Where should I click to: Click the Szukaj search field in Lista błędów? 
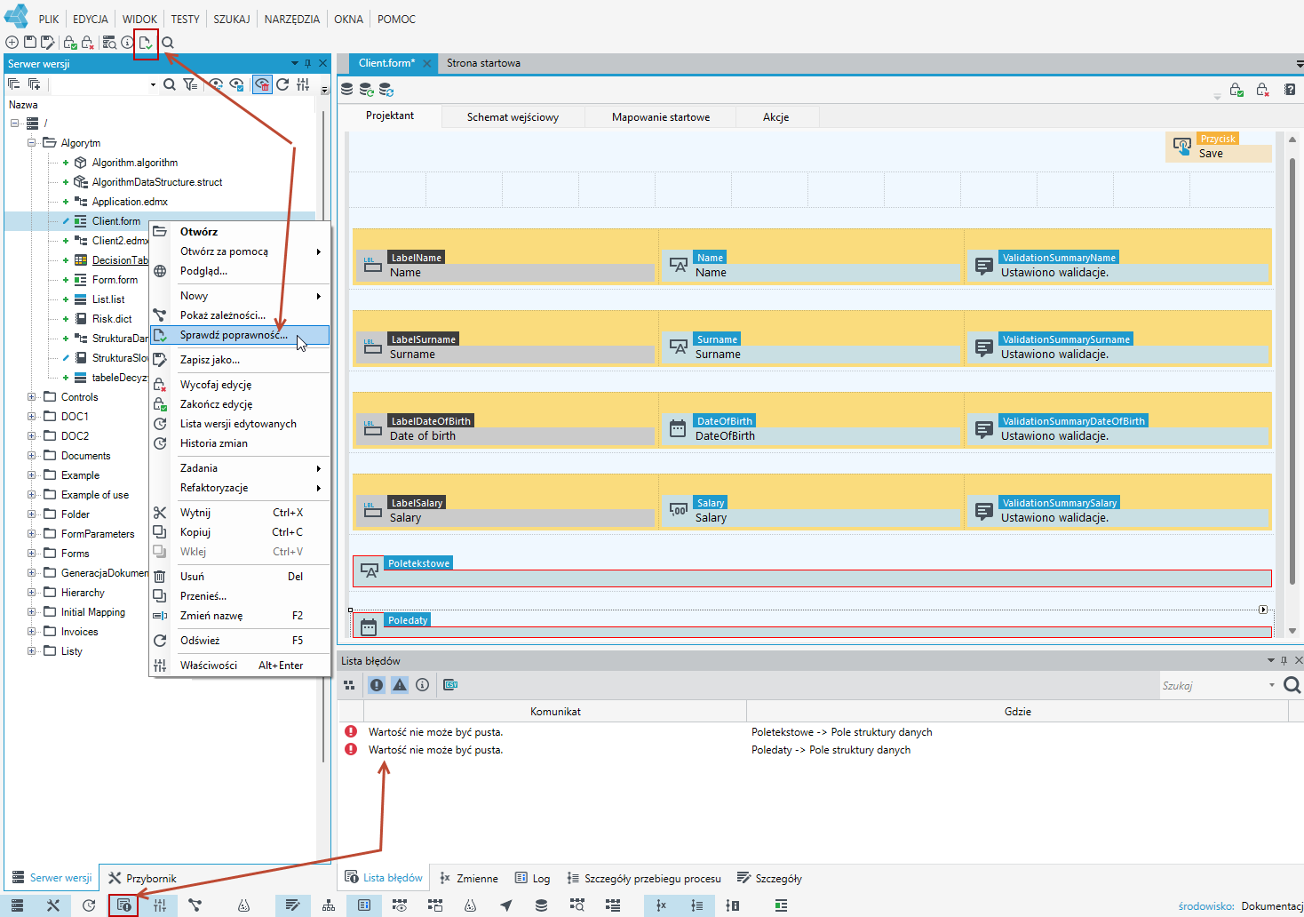[1213, 685]
